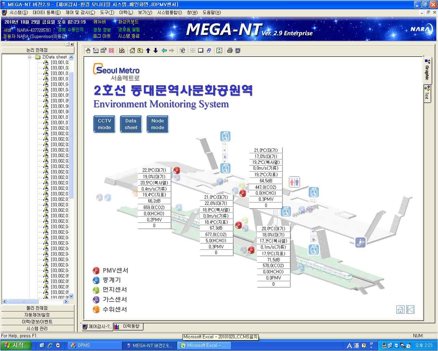This screenshot has width=438, height=351.
Task: Click the 71,5dB value cell
Action: point(273,260)
